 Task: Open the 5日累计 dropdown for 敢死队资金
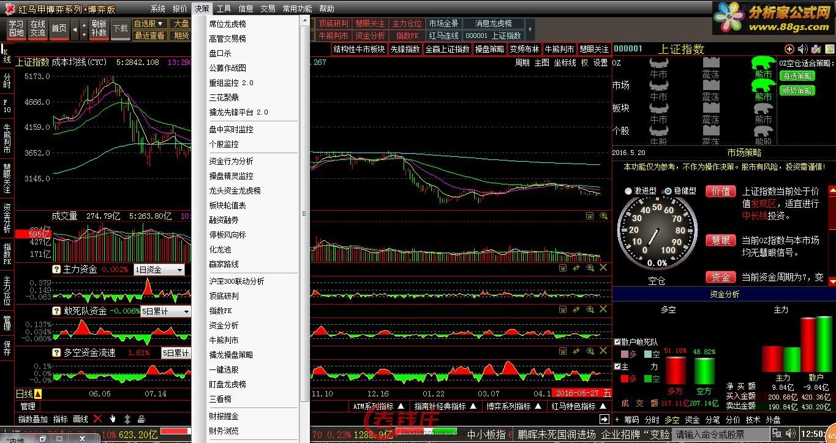coord(166,311)
